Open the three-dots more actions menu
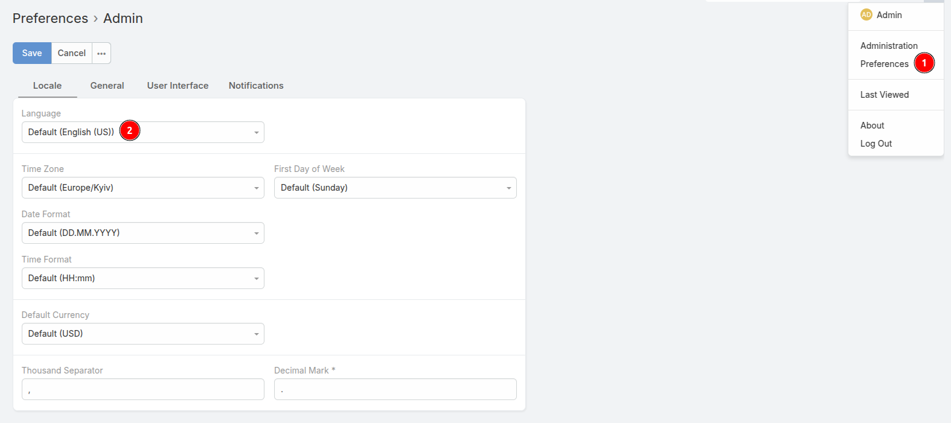 (101, 53)
